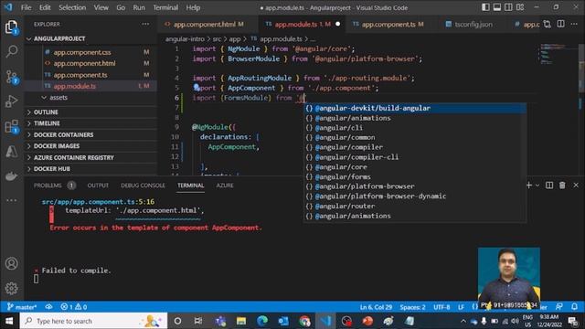The image size is (585, 329).
Task: Click the src/app/app.component.ts:5:16 terminal link
Action: click(98, 202)
